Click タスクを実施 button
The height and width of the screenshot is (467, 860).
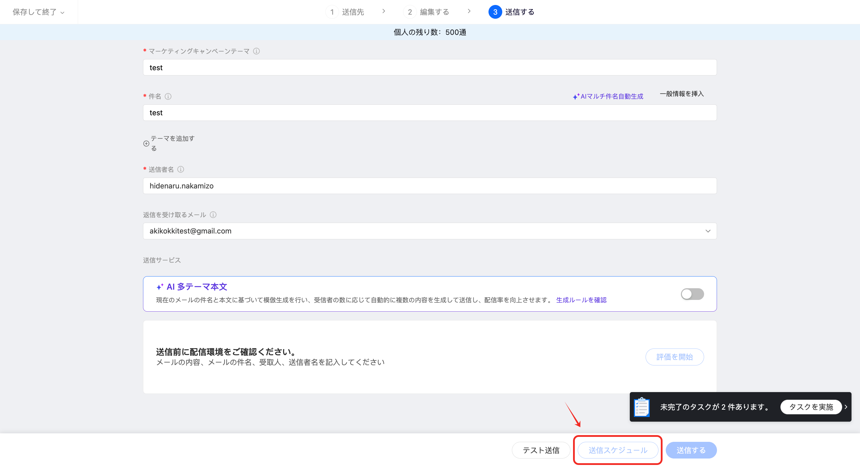pyautogui.click(x=811, y=407)
